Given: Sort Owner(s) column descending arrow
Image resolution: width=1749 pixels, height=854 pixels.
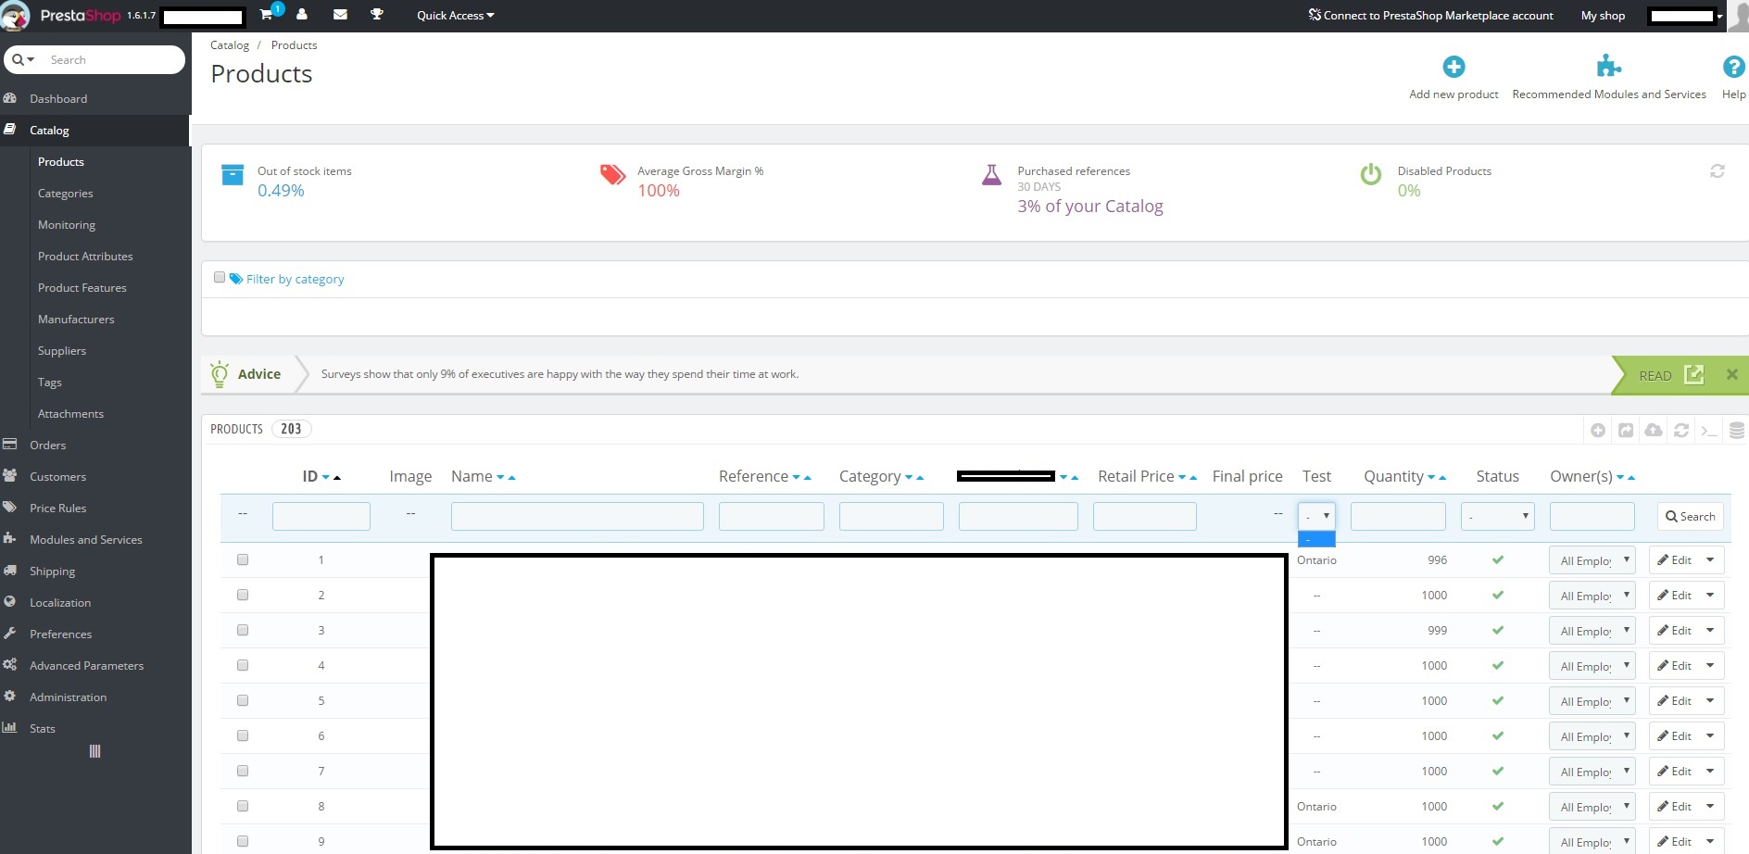Looking at the screenshot, I should [1620, 478].
